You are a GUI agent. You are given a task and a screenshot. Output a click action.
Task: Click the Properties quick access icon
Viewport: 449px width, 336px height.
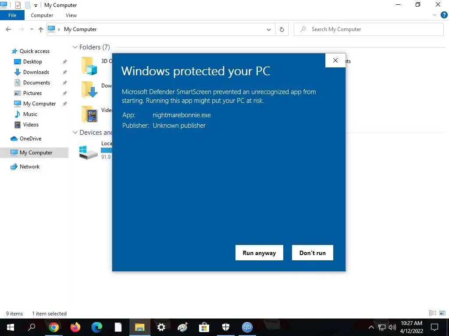(x=18, y=5)
